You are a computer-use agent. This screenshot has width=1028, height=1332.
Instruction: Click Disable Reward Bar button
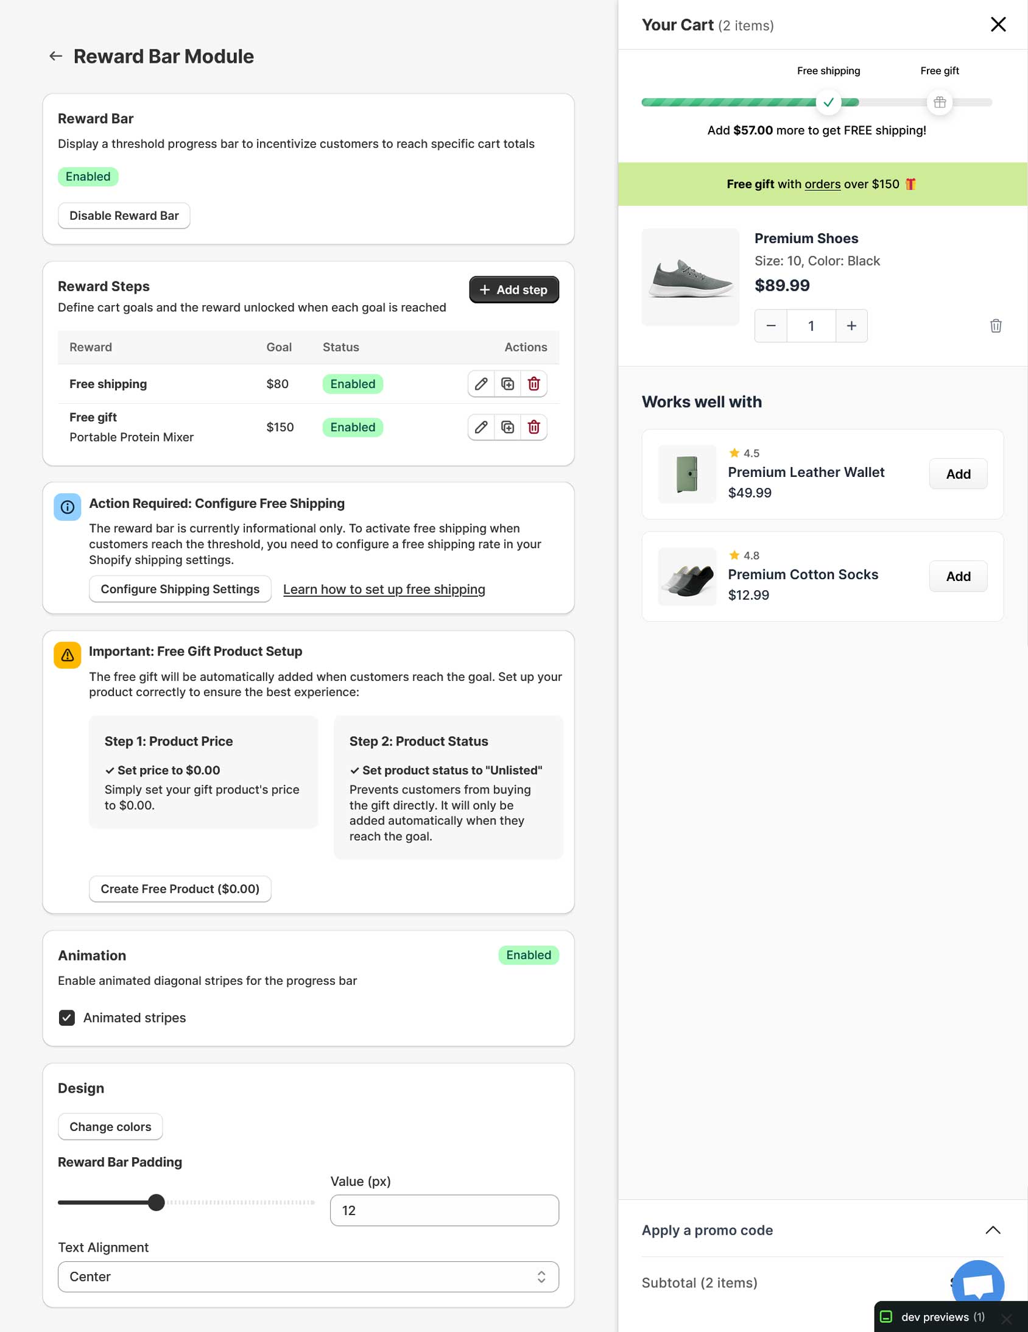pos(124,216)
